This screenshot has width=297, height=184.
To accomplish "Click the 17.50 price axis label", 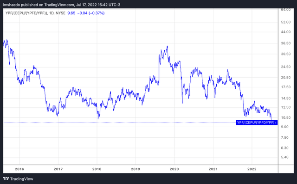I will [286, 87].
